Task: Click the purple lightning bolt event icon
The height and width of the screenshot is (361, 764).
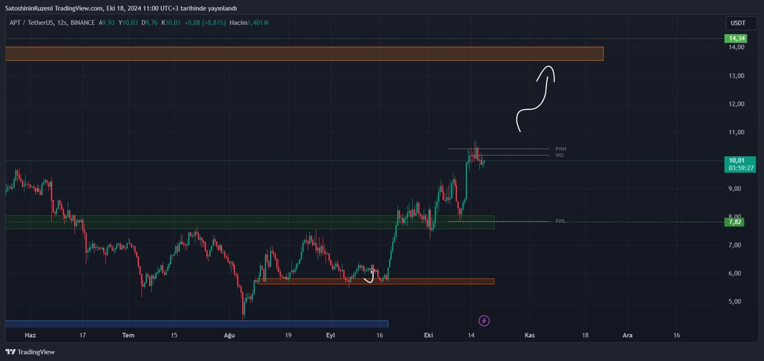Action: click(x=484, y=320)
